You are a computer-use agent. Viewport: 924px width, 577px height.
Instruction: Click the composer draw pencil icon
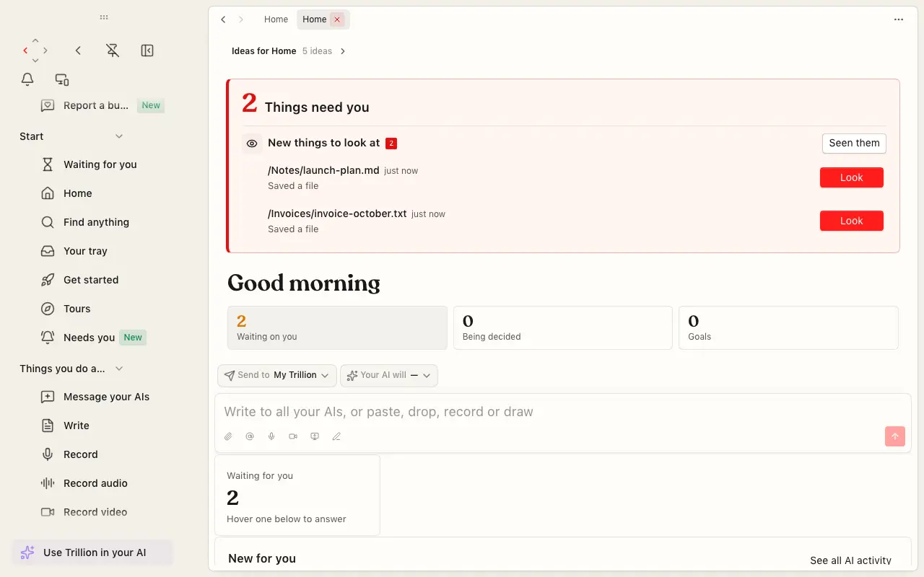click(336, 436)
